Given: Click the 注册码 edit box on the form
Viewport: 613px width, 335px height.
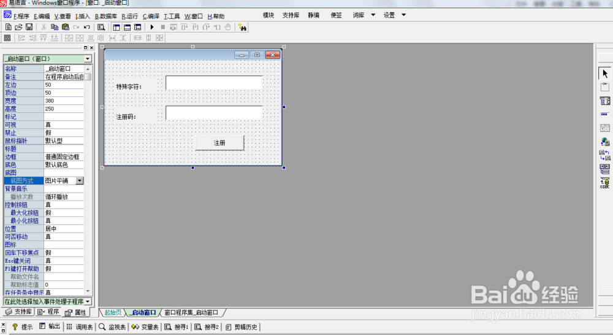Looking at the screenshot, I should coord(214,113).
